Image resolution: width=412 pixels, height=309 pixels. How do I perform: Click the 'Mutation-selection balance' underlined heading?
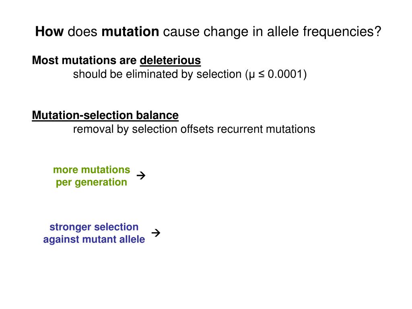coord(105,115)
